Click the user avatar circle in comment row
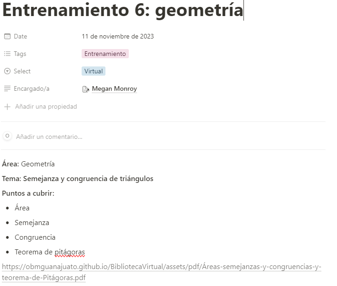 tap(7, 136)
